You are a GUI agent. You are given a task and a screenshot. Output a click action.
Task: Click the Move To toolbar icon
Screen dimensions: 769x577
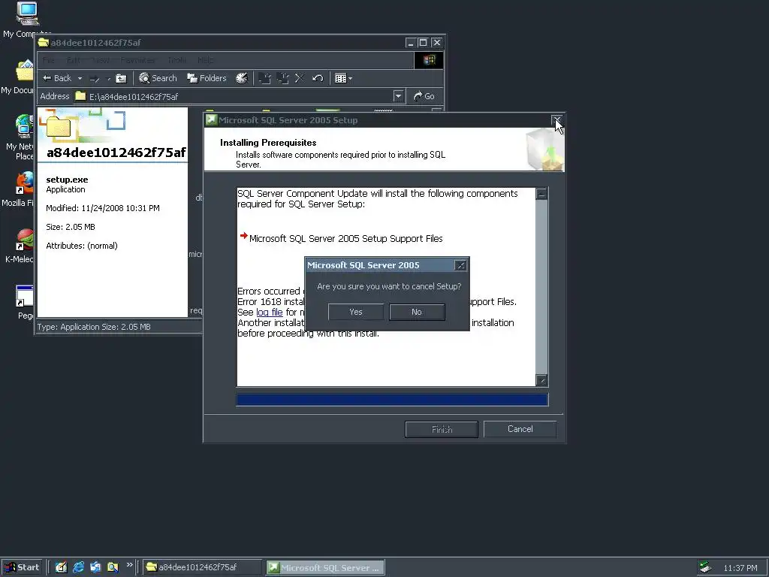coord(265,78)
